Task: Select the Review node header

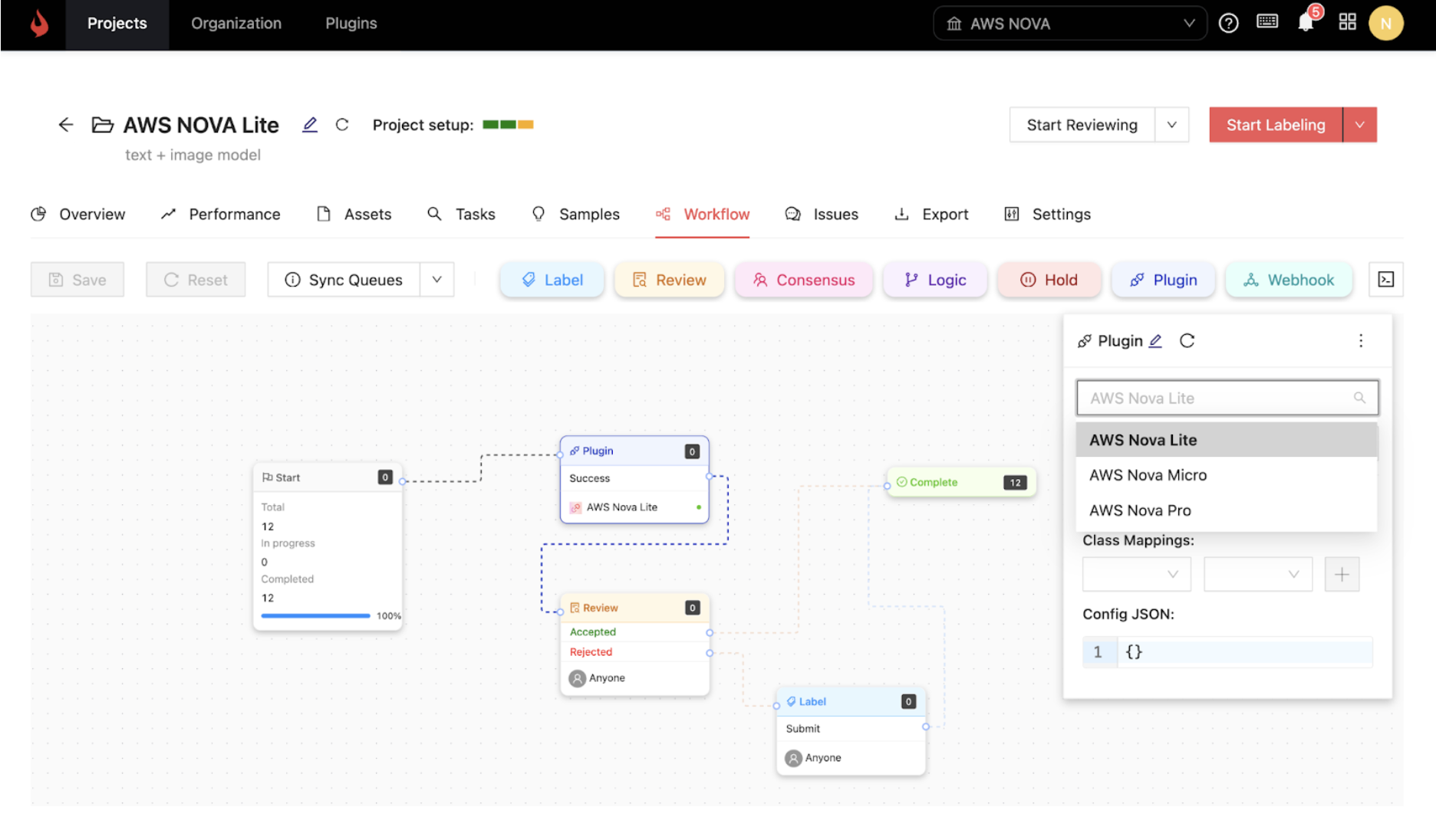Action: pyautogui.click(x=634, y=608)
